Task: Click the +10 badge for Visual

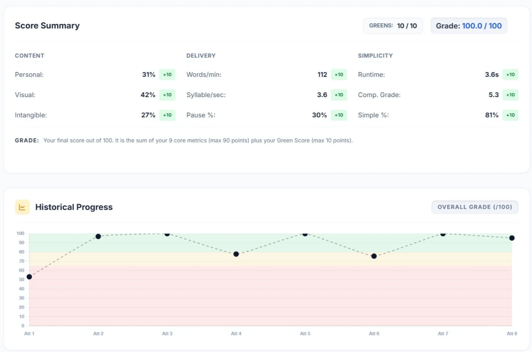Action: click(167, 95)
